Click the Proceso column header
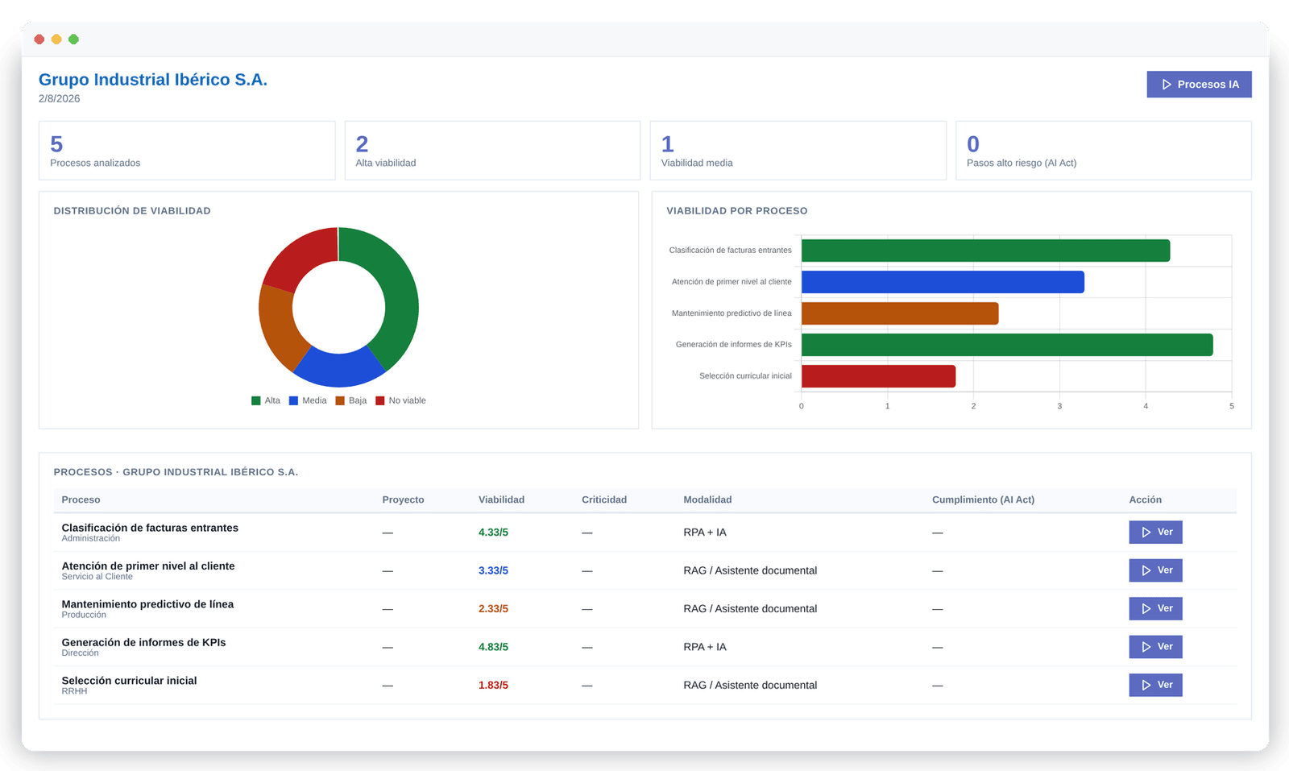 (81, 499)
